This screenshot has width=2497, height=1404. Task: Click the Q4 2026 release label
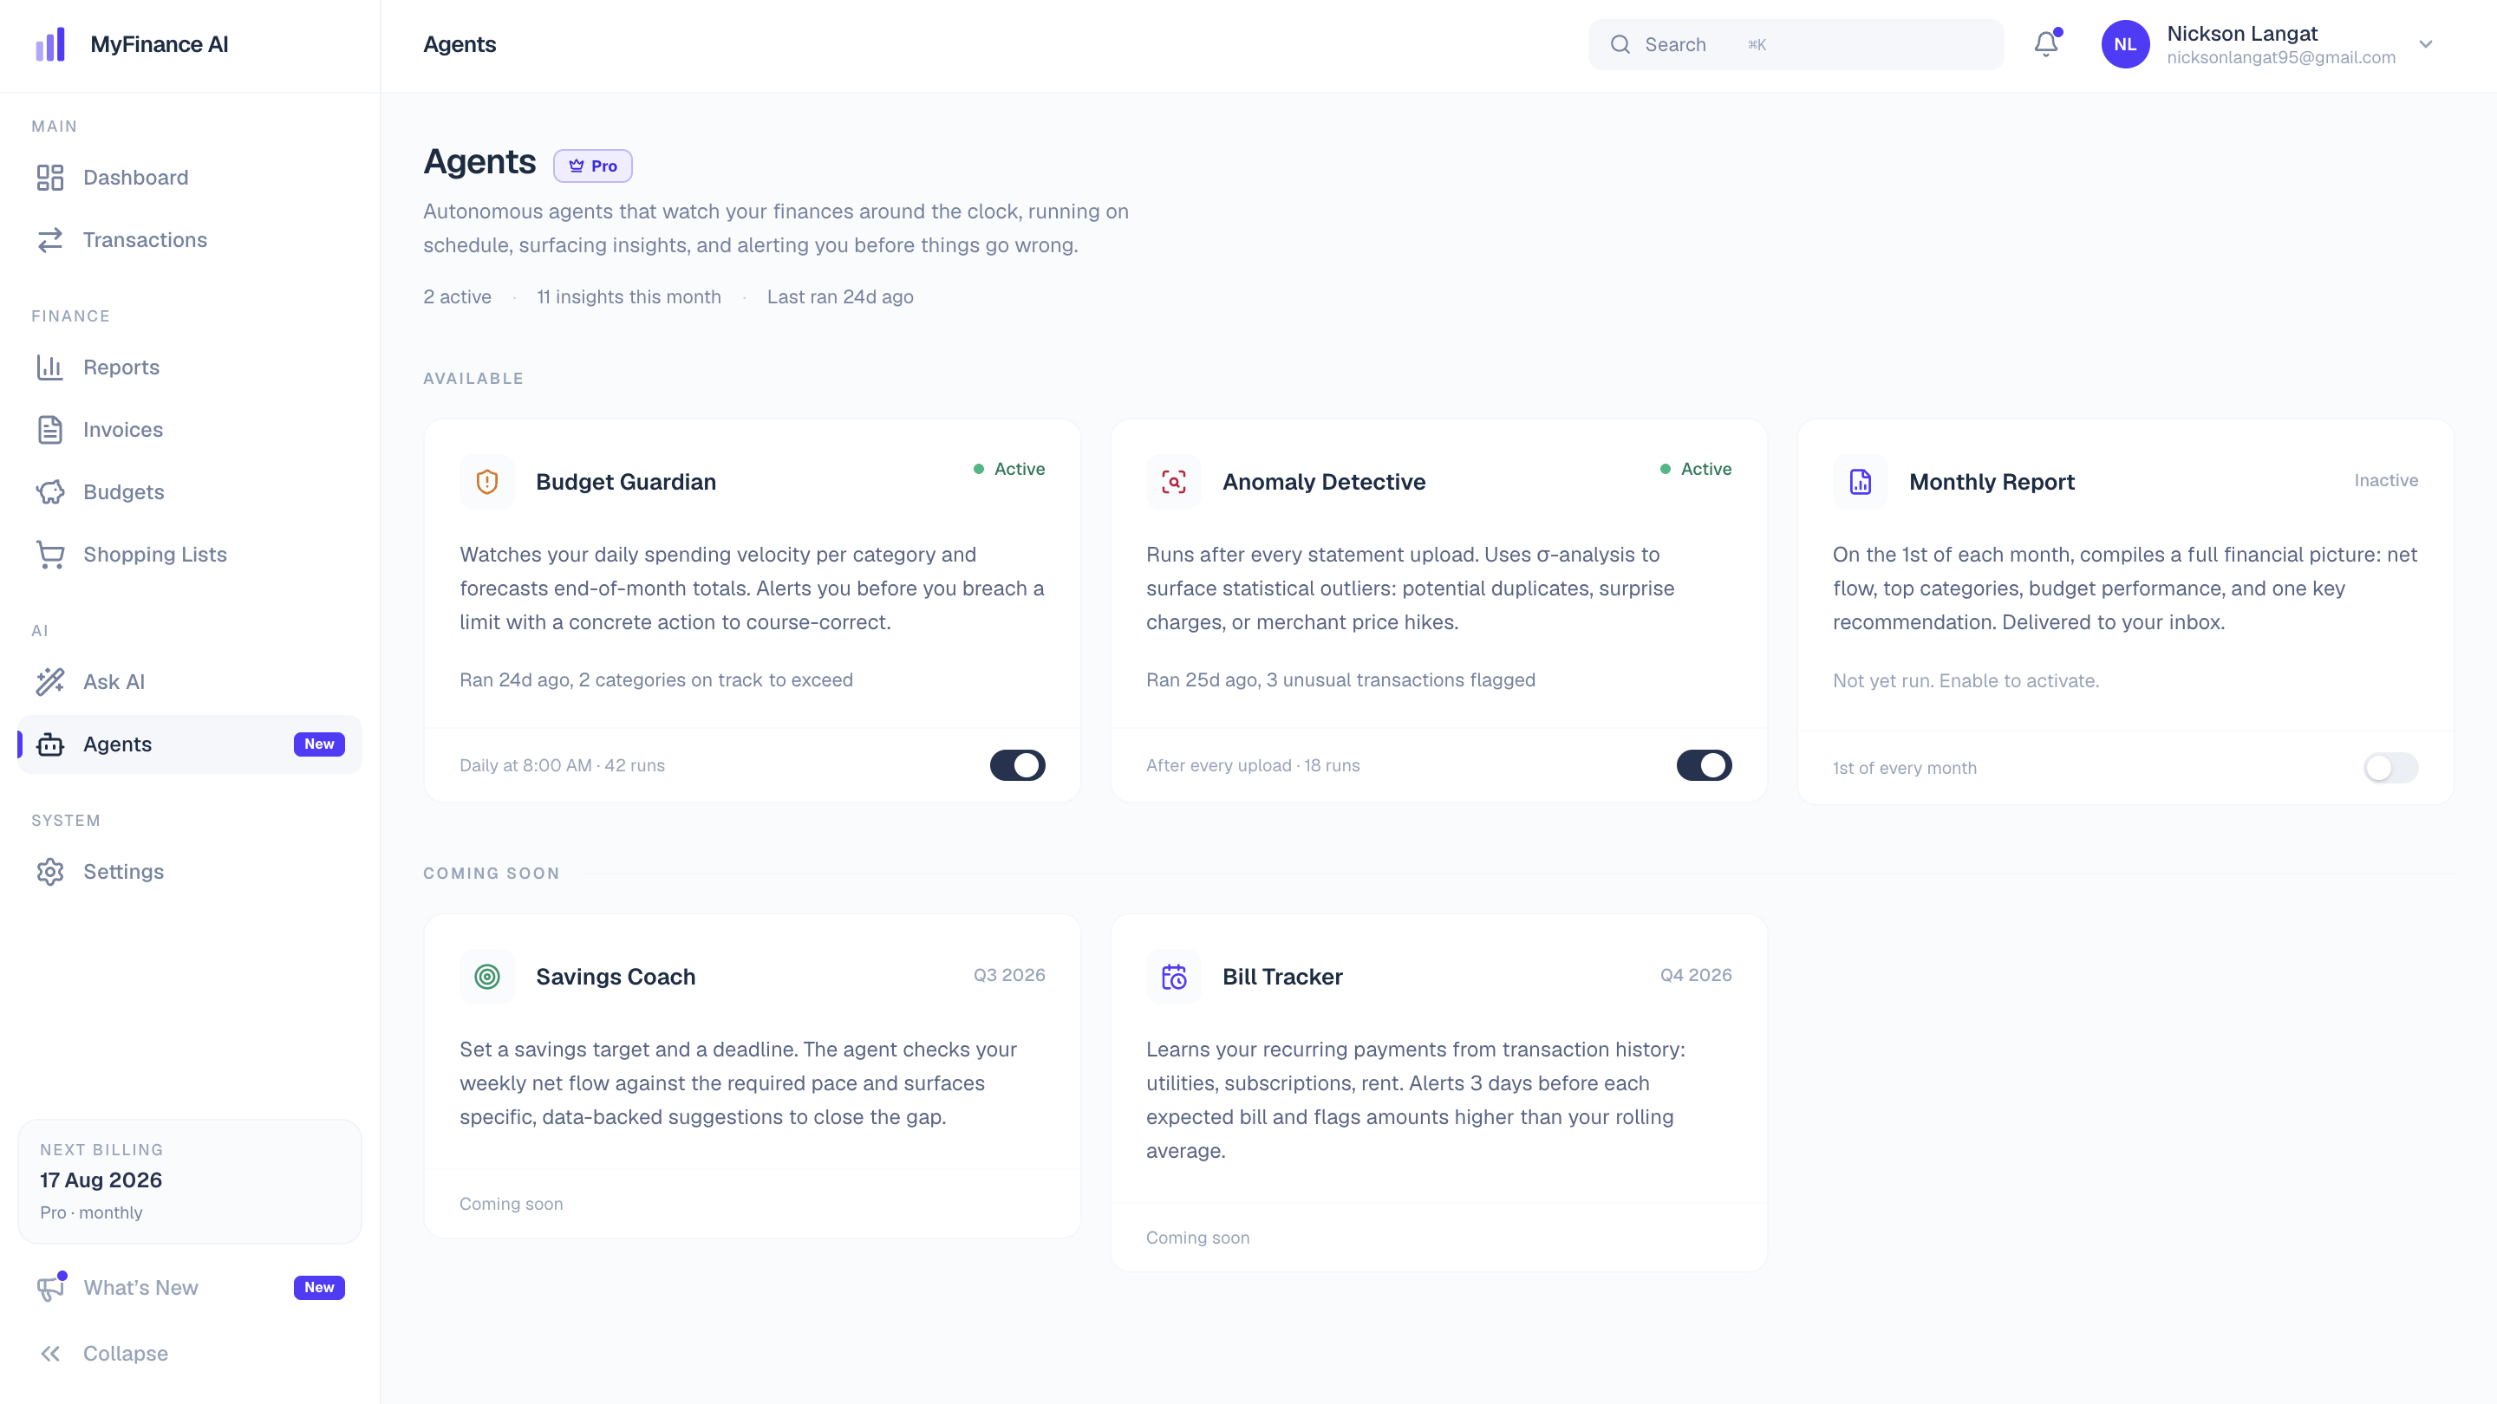point(1695,975)
